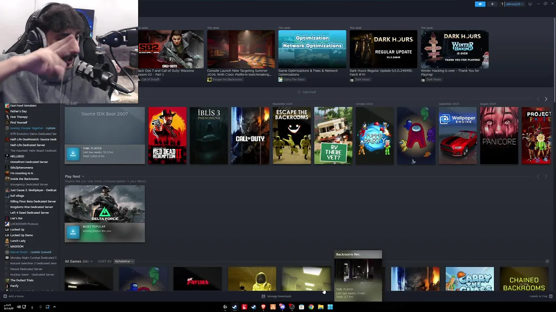Click the announcements megaphone icon
The image size is (556, 312).
click(x=480, y=4)
